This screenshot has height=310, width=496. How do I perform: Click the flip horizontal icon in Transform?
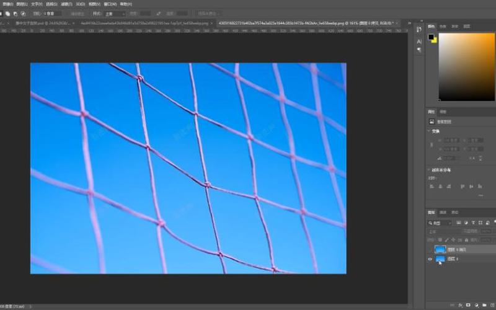(472, 158)
